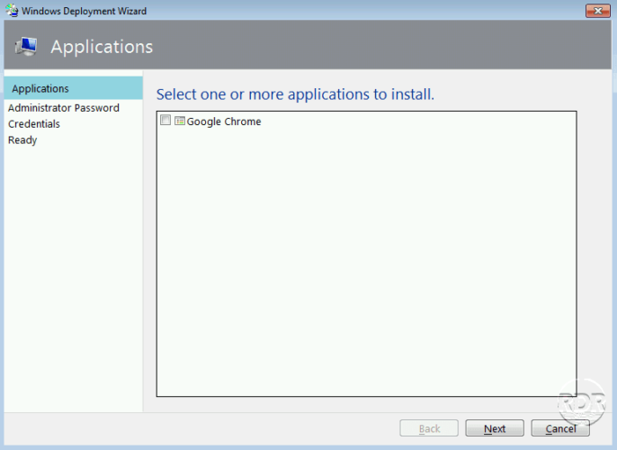Go to the Credentials step
This screenshot has height=450, width=617.
point(34,124)
